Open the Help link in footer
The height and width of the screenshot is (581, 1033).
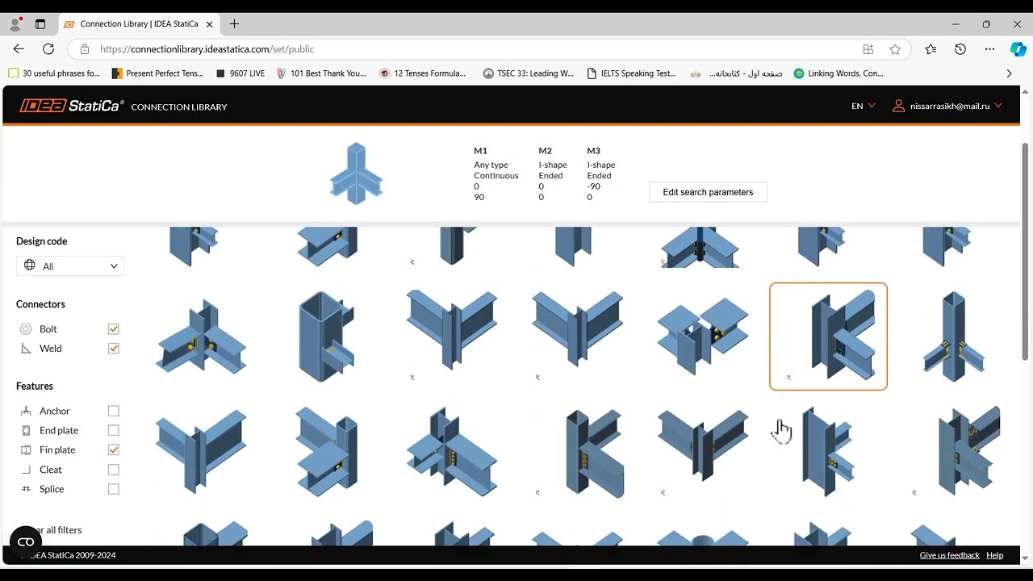coord(994,555)
